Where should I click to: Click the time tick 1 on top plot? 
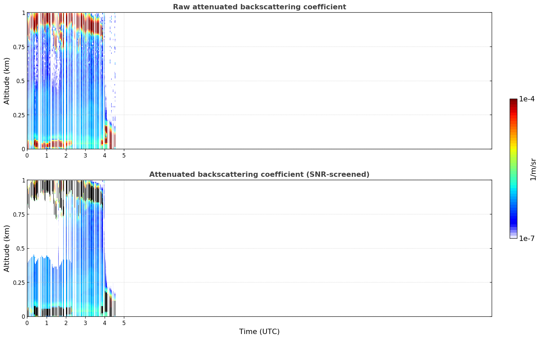tap(47, 155)
